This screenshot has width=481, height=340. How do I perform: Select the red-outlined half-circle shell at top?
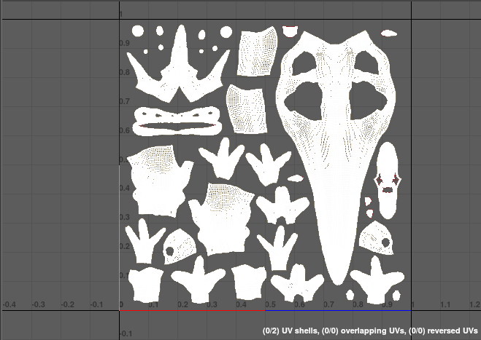click(290, 31)
